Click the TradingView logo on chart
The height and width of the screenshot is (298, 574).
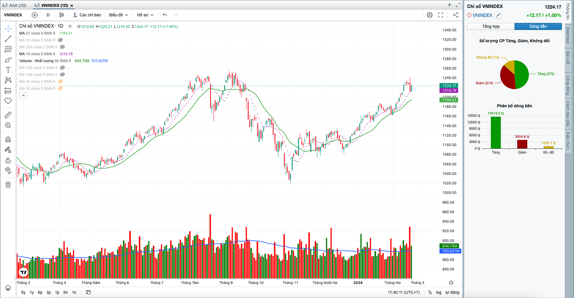point(24,272)
